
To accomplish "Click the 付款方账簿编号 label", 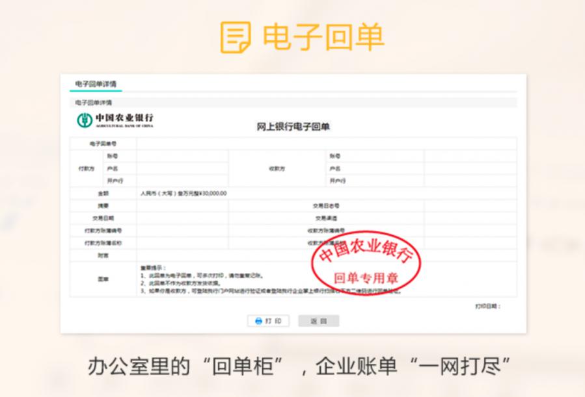I will tap(103, 231).
